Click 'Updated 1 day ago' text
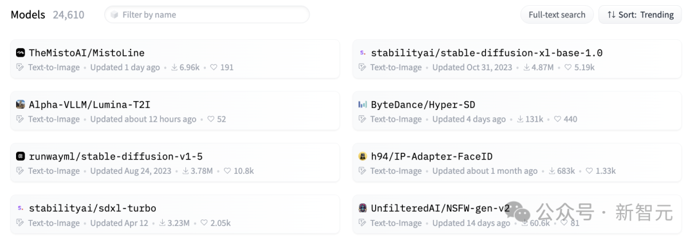 click(x=125, y=68)
